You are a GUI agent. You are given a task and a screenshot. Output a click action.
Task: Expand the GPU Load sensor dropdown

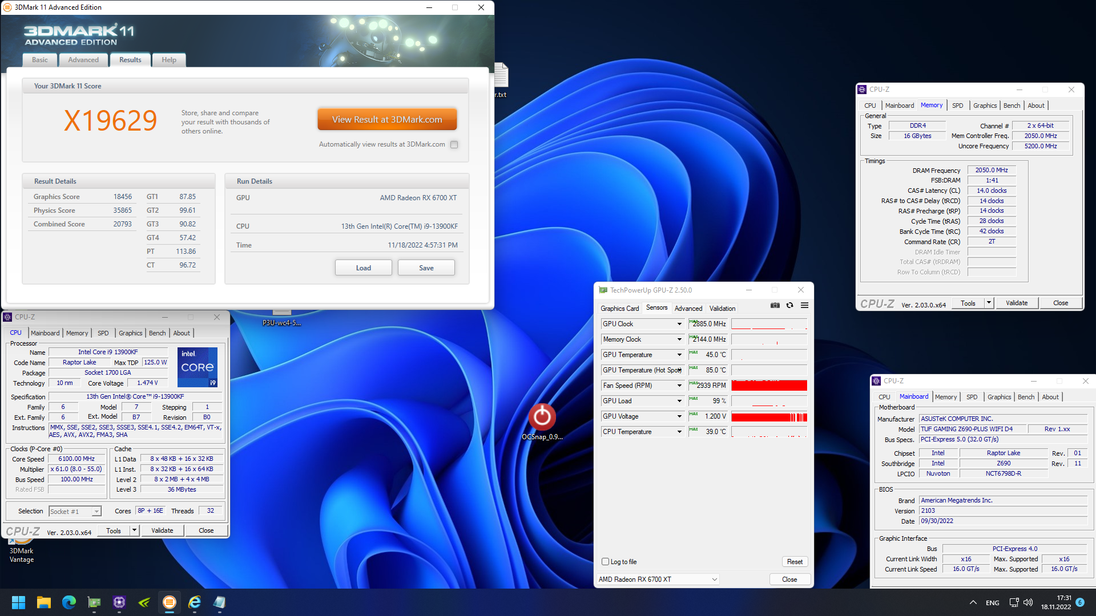(679, 401)
